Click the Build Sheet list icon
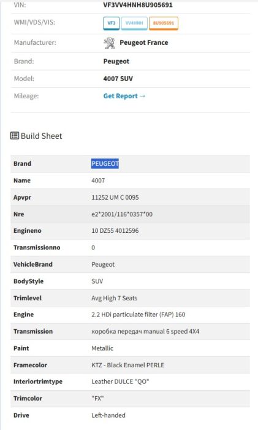The image size is (258, 430). click(15, 136)
